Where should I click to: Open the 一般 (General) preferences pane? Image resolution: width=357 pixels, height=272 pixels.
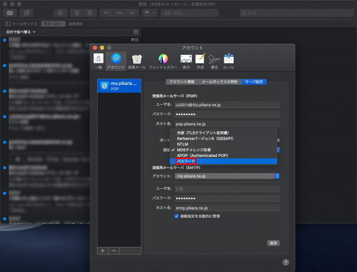coord(98,60)
